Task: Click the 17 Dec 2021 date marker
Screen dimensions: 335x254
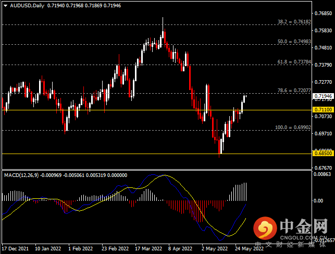Action: coord(15,249)
